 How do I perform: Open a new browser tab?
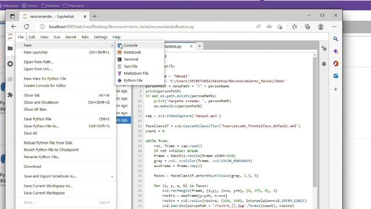click(94, 16)
